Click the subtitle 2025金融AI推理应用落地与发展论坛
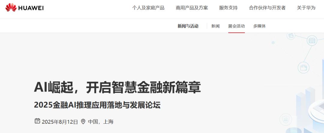324x133 pixels. pos(97,105)
